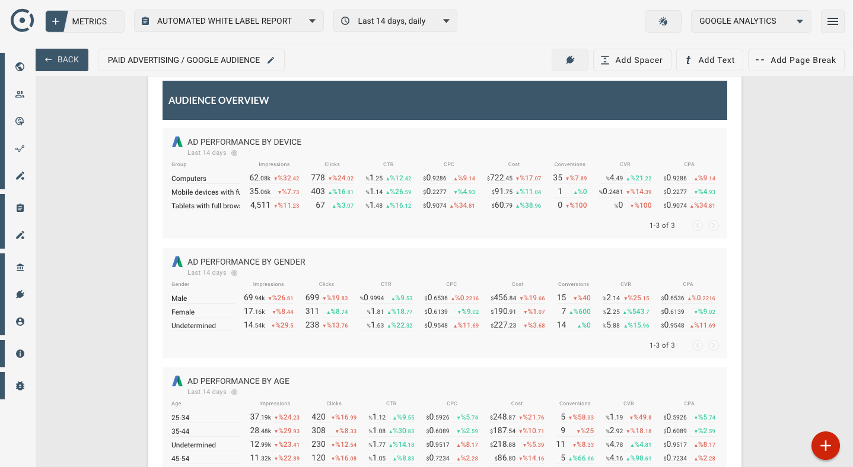Click Female conversions change %600
The width and height of the screenshot is (853, 467).
[581, 312]
